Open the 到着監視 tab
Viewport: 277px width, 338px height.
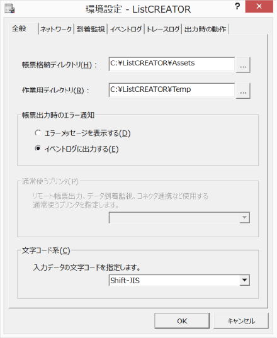coord(91,29)
